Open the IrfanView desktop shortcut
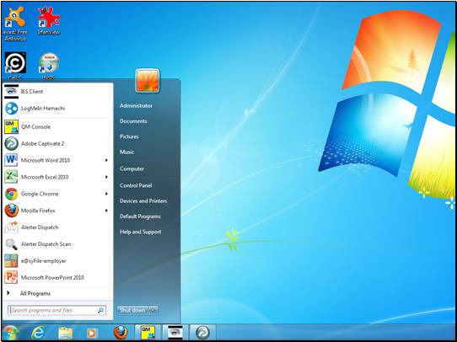The image size is (457, 342). pyautogui.click(x=49, y=21)
